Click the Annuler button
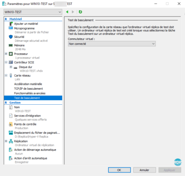This screenshot has width=185, height=176. pyautogui.click(x=145, y=170)
